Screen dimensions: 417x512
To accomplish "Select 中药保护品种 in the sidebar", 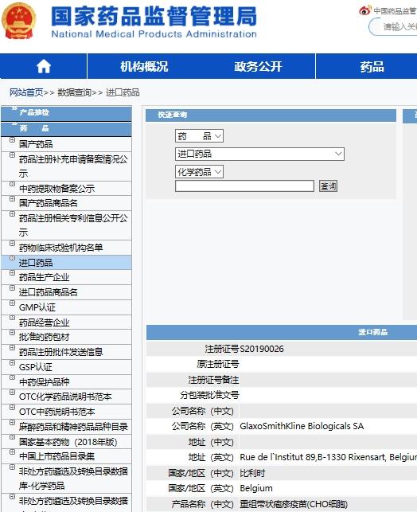I will click(x=45, y=381).
